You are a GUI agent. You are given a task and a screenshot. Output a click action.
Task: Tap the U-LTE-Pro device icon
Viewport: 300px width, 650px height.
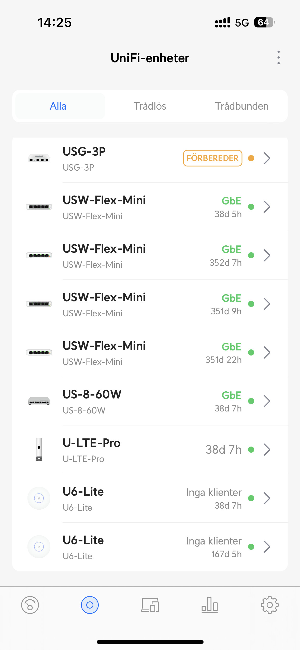[x=39, y=450]
